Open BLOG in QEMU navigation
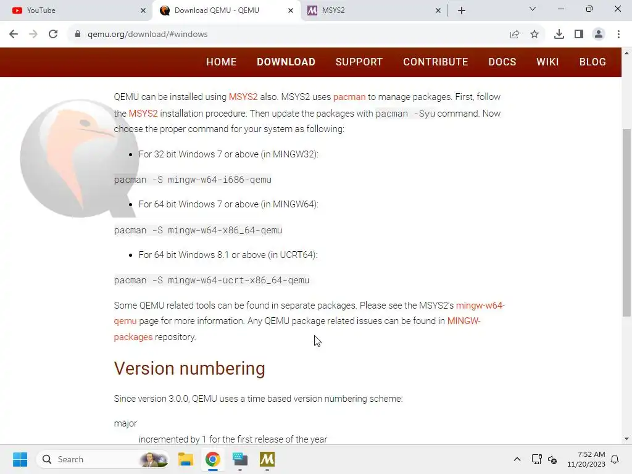 [592, 62]
